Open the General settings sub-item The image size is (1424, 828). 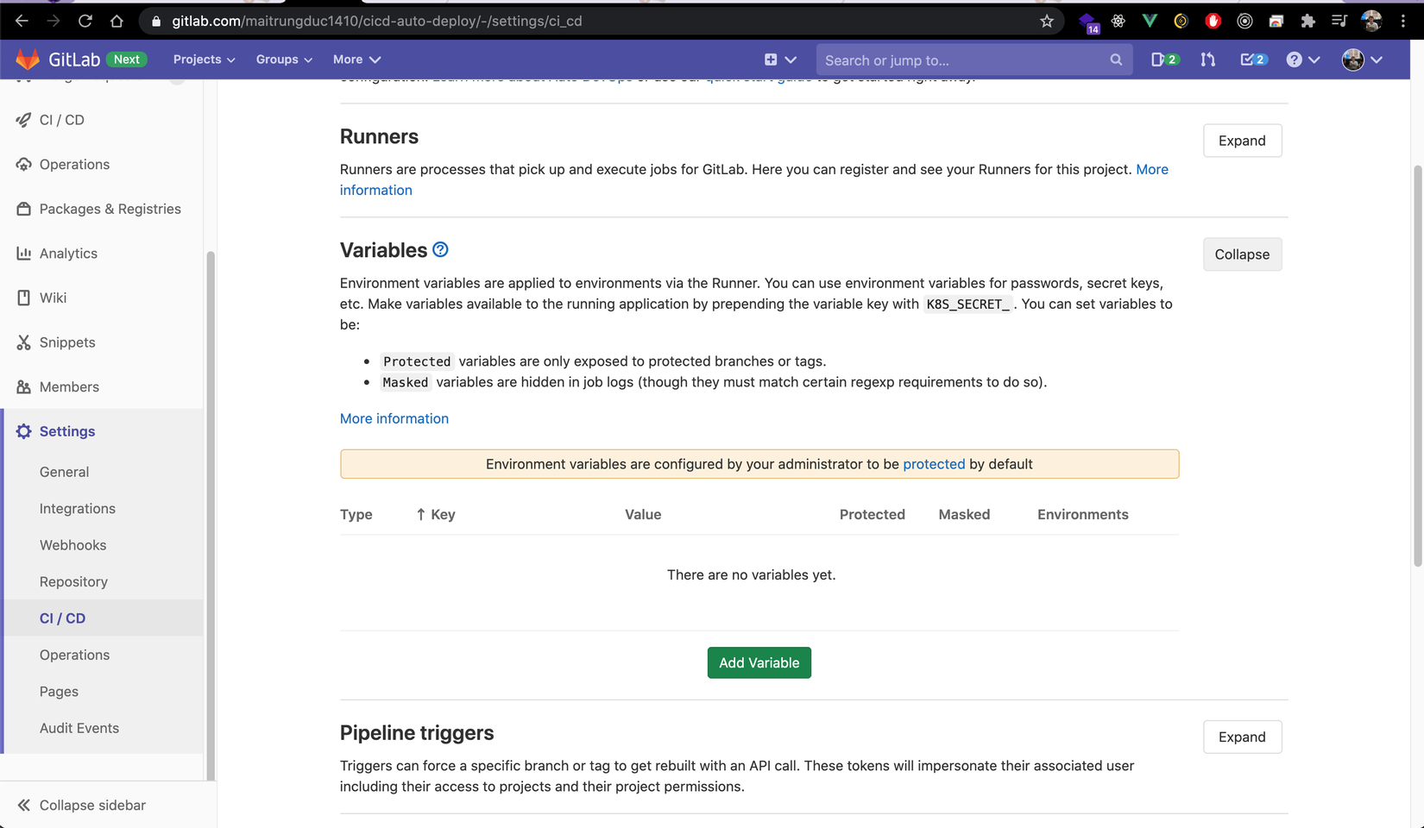click(64, 472)
